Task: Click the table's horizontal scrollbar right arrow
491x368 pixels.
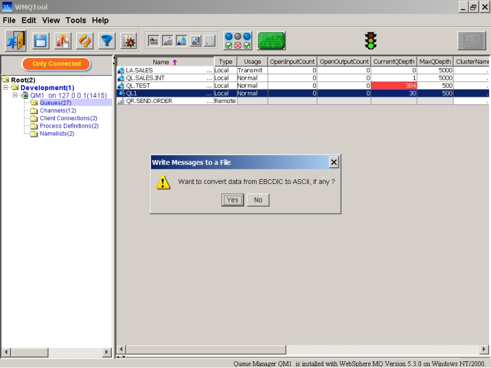Action: pyautogui.click(x=484, y=349)
